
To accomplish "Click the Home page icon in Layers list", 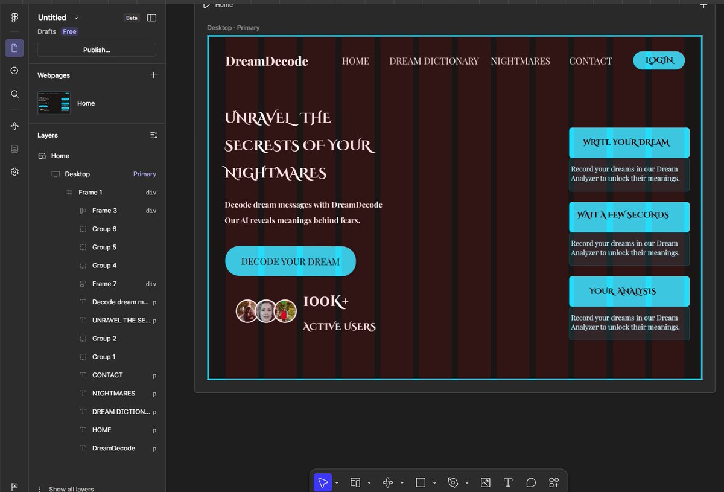I will (x=42, y=156).
